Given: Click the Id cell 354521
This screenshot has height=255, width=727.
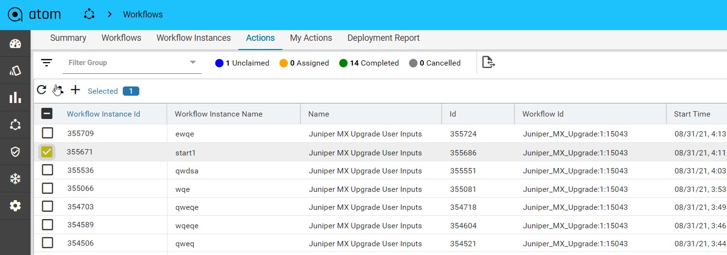Looking at the screenshot, I should pyautogui.click(x=463, y=244).
